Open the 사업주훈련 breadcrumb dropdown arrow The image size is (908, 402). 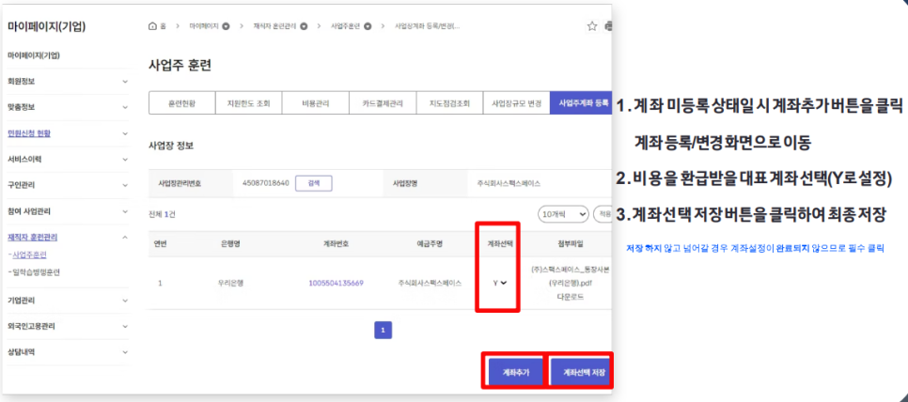368,26
